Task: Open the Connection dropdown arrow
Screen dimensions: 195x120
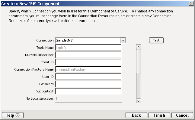Action: point(123,41)
